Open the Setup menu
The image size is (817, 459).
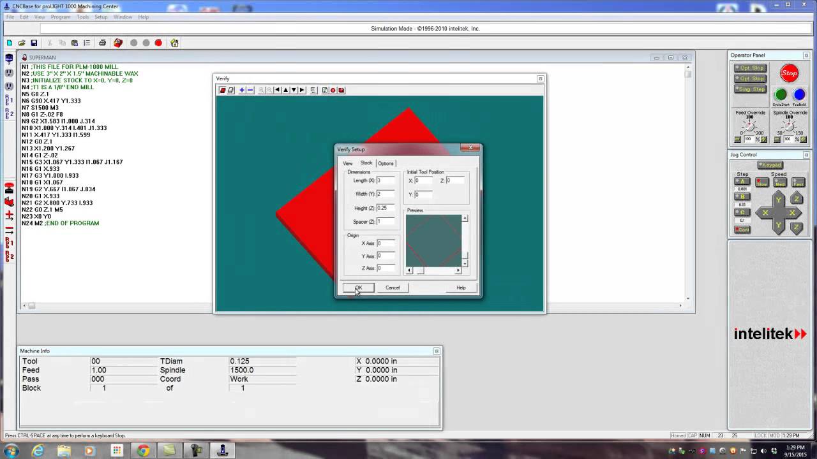tap(101, 17)
